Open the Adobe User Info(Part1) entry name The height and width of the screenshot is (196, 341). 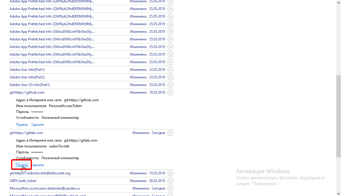click(27, 70)
